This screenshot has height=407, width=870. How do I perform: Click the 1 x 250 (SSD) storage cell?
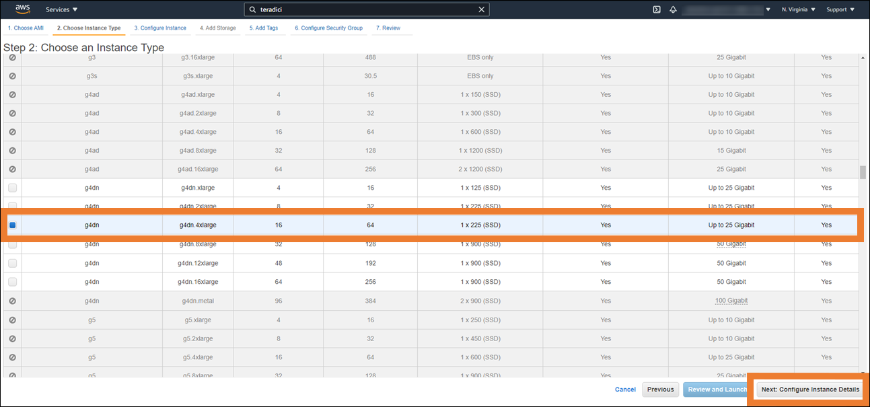click(480, 320)
